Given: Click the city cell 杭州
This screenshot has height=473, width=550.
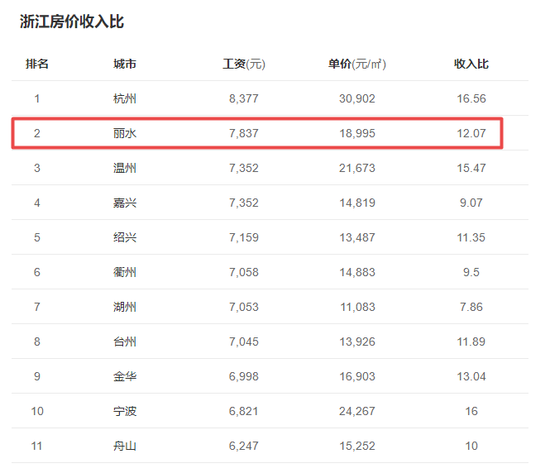Looking at the screenshot, I should click(x=125, y=98).
